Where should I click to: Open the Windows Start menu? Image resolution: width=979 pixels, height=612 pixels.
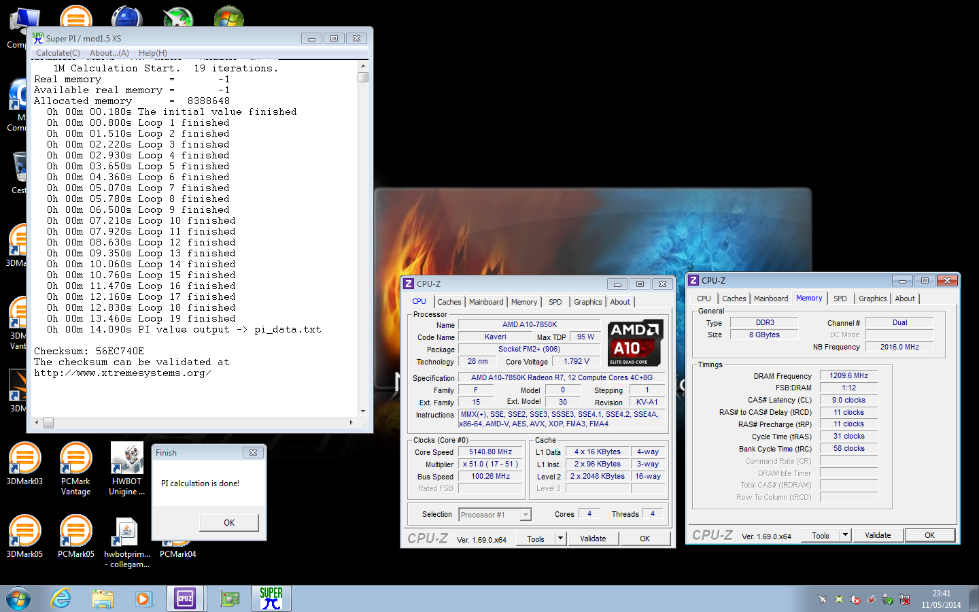[x=18, y=598]
